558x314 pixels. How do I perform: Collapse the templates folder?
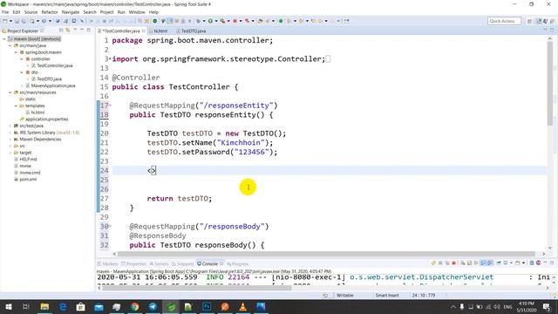pos(16,106)
